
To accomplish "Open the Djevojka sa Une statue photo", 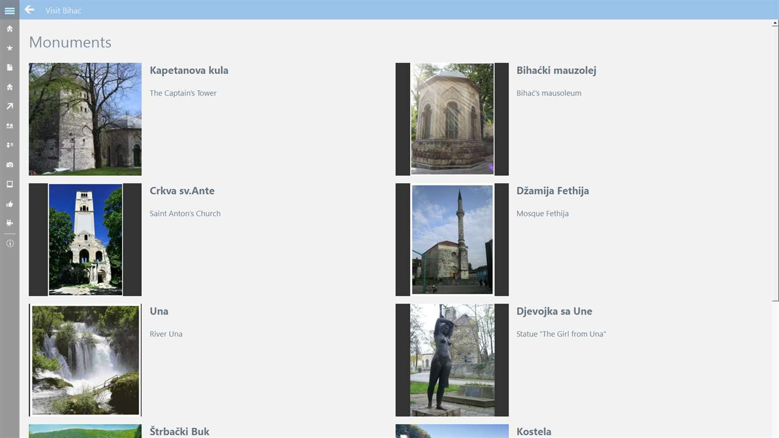I will click(452, 360).
